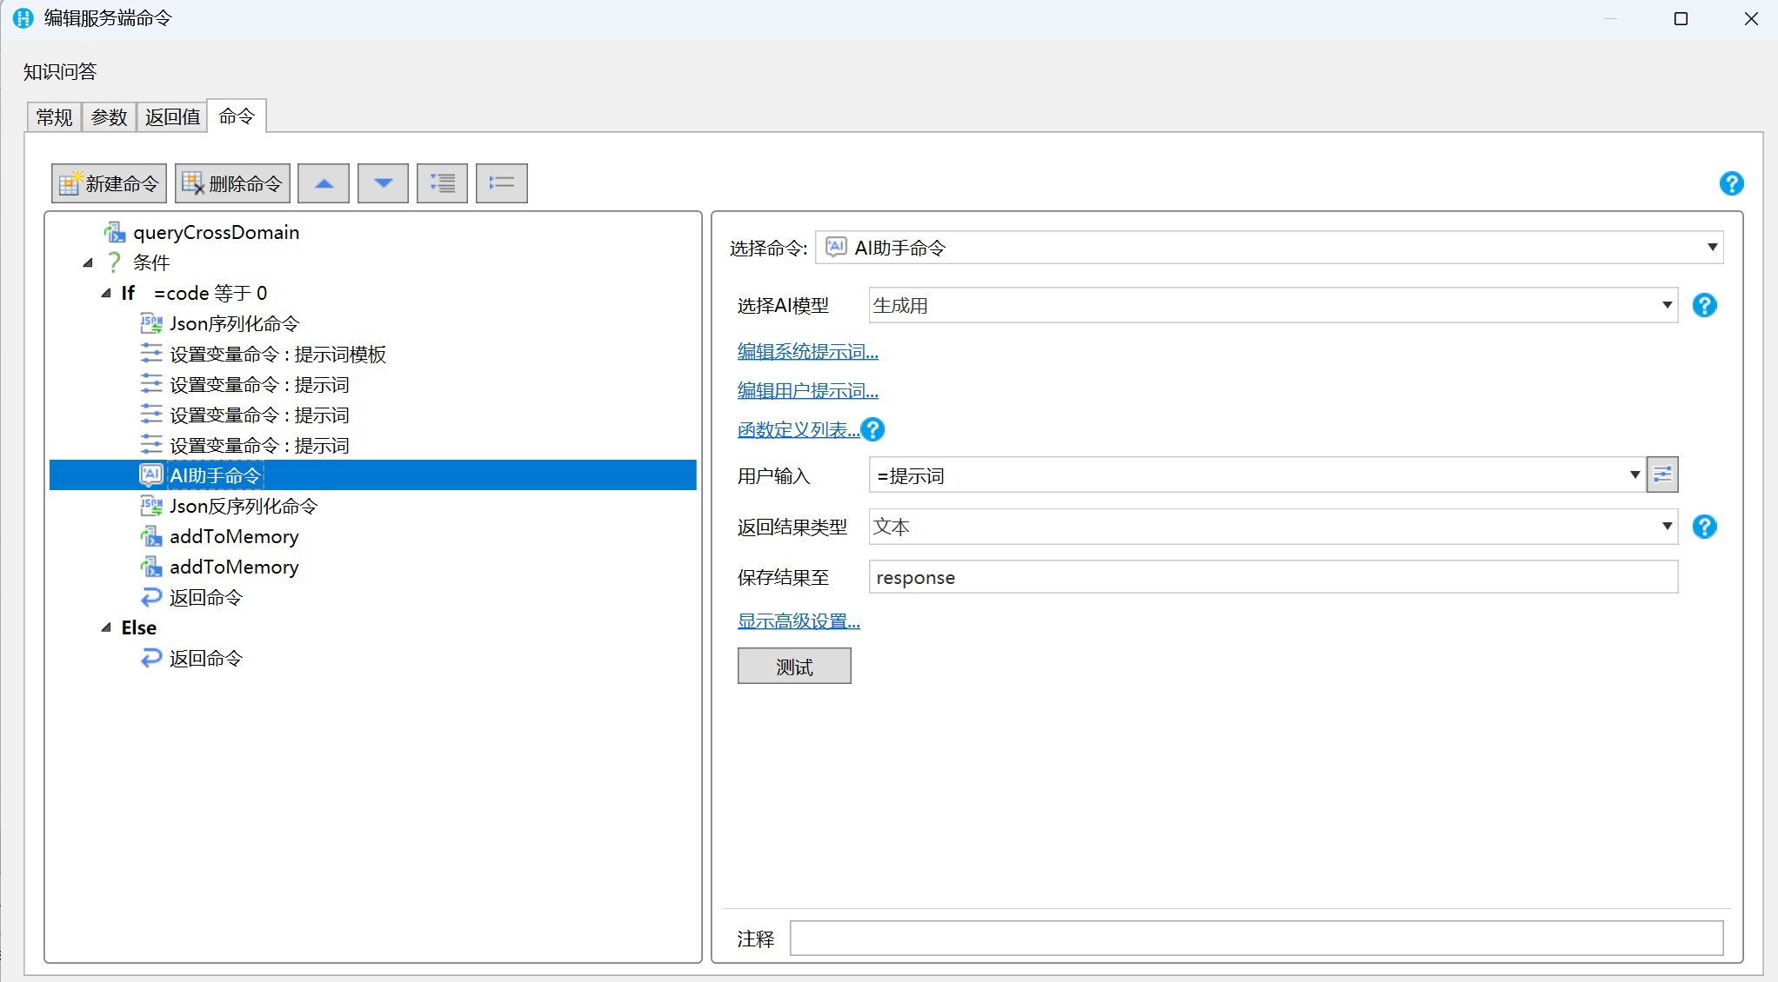Collapse the 条件 tree node
The height and width of the screenshot is (982, 1778).
[x=88, y=262]
